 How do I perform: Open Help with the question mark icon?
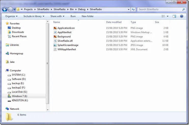[x=182, y=16]
